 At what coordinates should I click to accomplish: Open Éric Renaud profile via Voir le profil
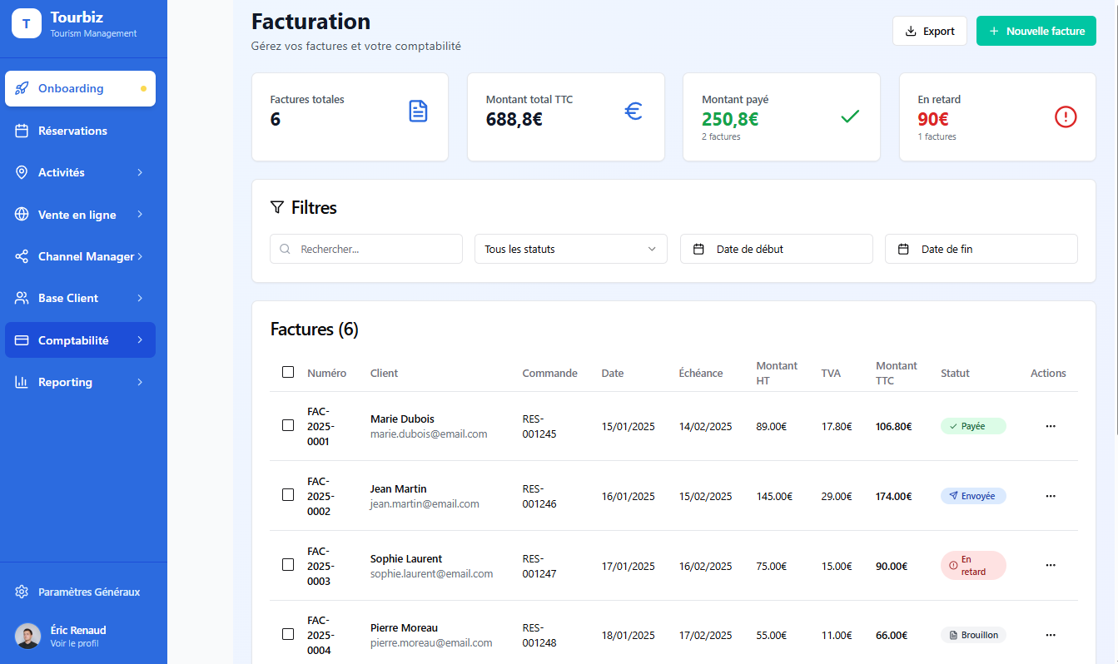click(78, 643)
